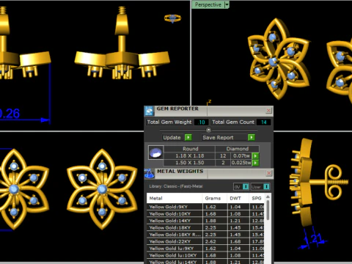
Task: Click the 'Round' gem shape header cell
Action: [190, 149]
